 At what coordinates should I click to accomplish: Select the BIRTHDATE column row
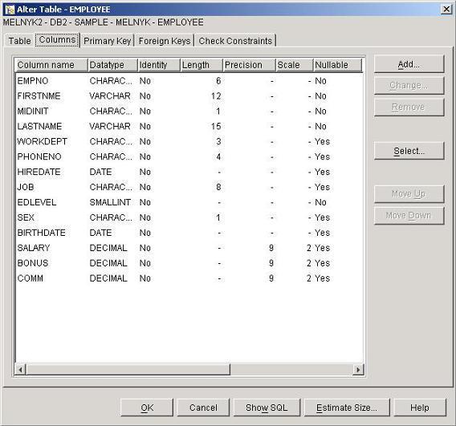(189, 233)
